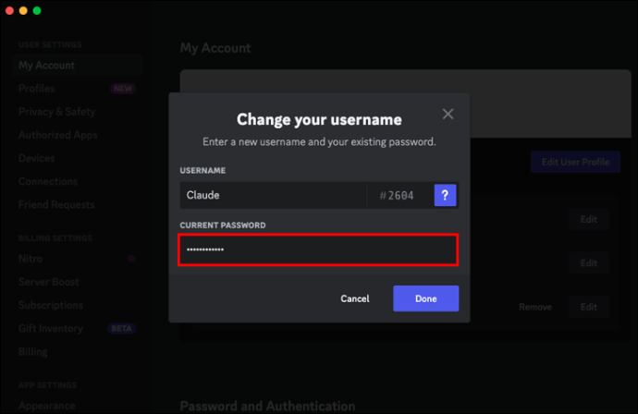Open My Account in the settings sidebar
638x414 pixels.
[78, 66]
